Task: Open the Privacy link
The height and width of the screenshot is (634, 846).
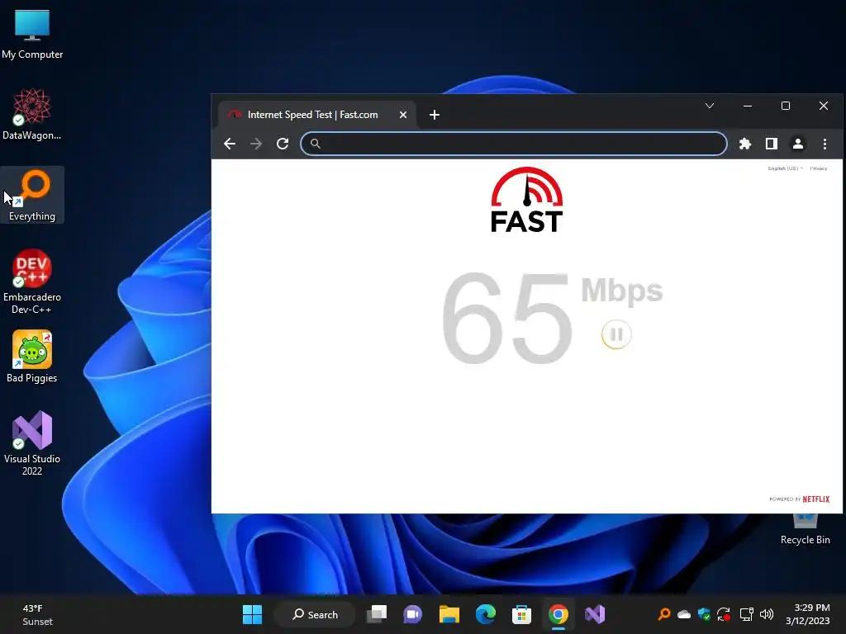Action: (819, 168)
